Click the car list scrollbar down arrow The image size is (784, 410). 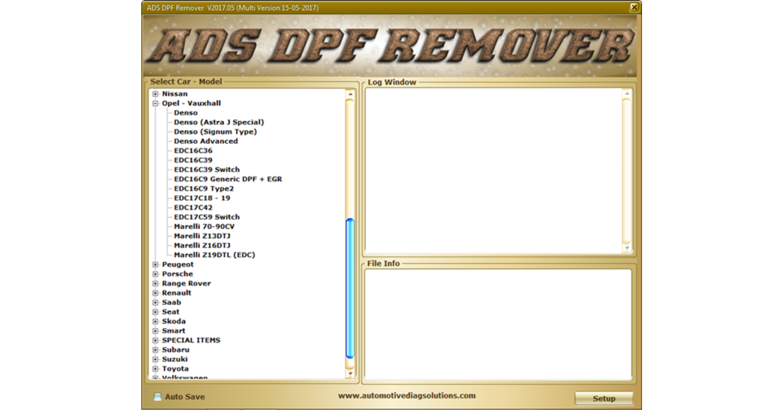point(349,374)
